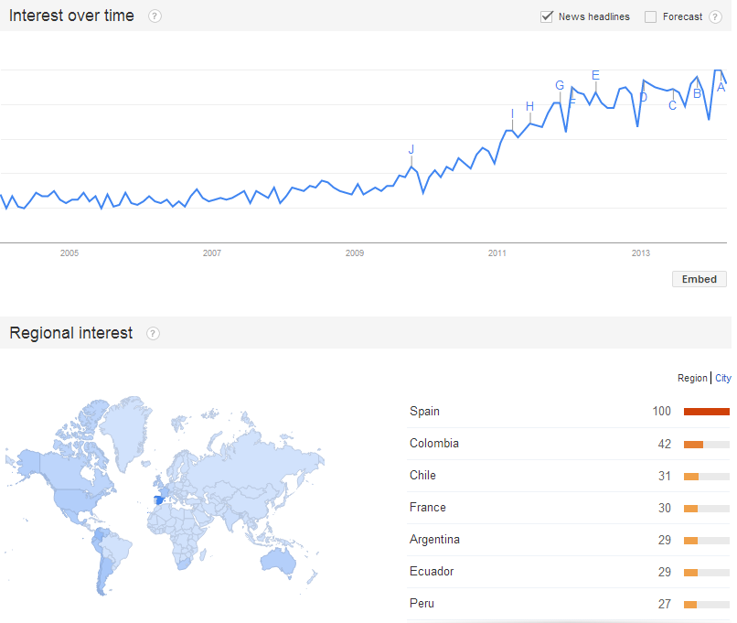Viewport: 737px width, 623px height.
Task: Open Argentina from the region list
Action: tap(434, 540)
